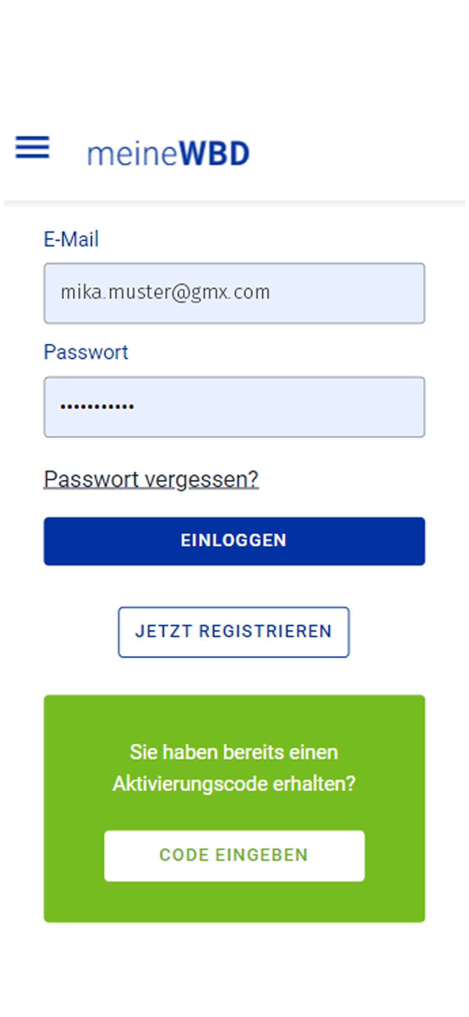Focus the E-Mail input field
This screenshot has height=1017, width=469.
[x=234, y=293]
